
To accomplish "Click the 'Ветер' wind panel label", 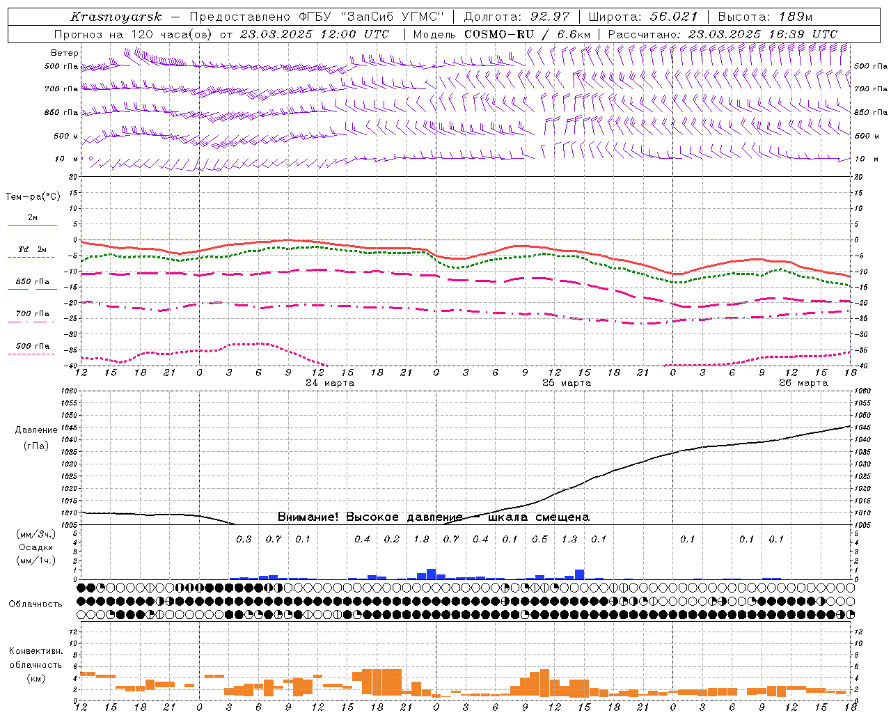I will click(x=65, y=53).
